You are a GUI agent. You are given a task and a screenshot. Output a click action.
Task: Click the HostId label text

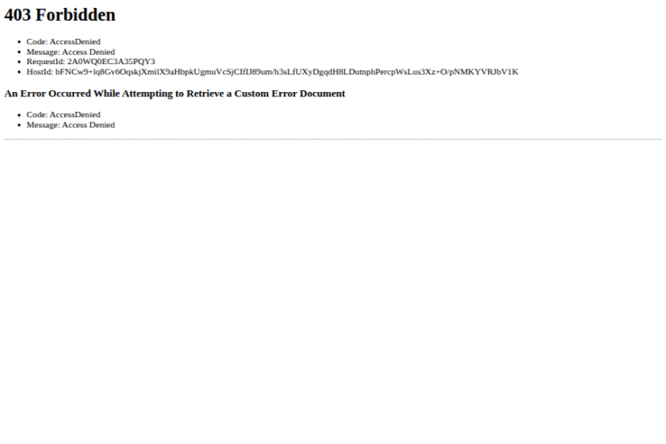[x=40, y=72]
